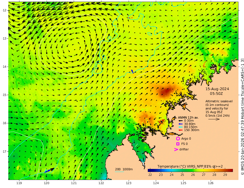Click the cyan 80-150m arrow legend symbol
The height and width of the screenshot is (188, 244).
point(180,127)
